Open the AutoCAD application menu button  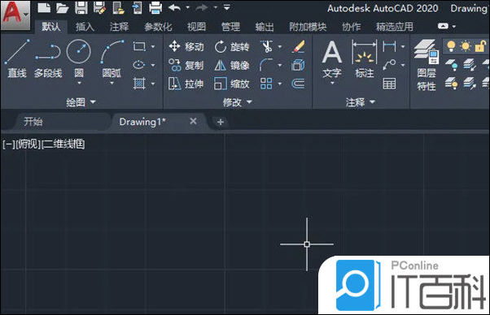click(x=15, y=15)
